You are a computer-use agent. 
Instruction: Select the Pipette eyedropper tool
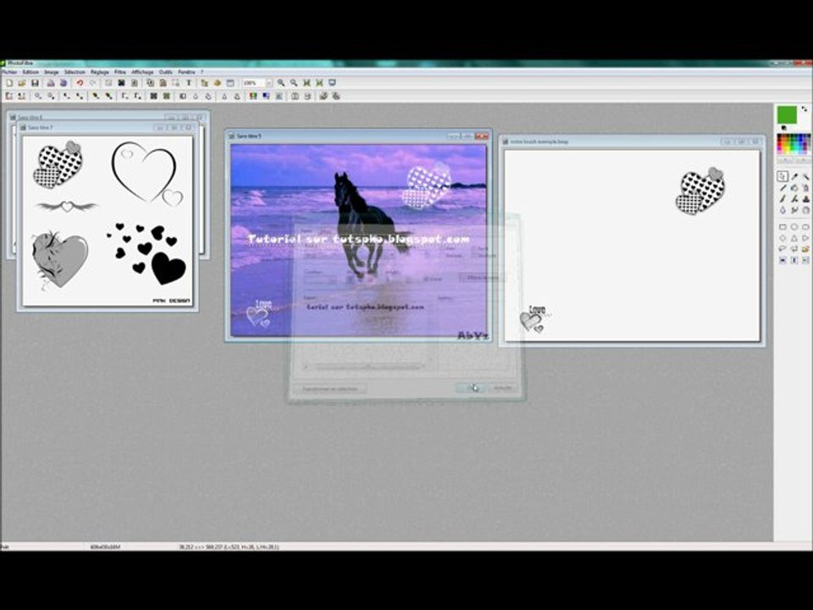click(x=794, y=176)
